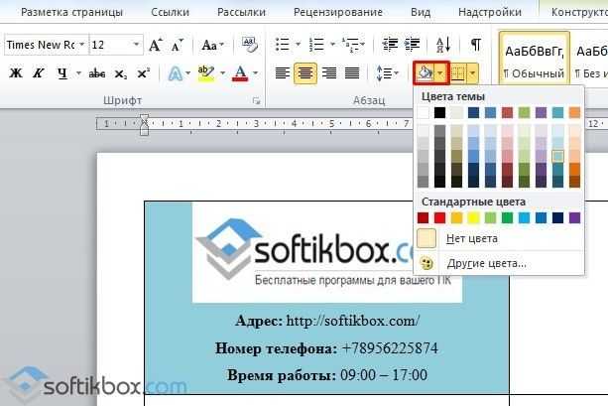Open the Рецензирование tab

tap(338, 12)
